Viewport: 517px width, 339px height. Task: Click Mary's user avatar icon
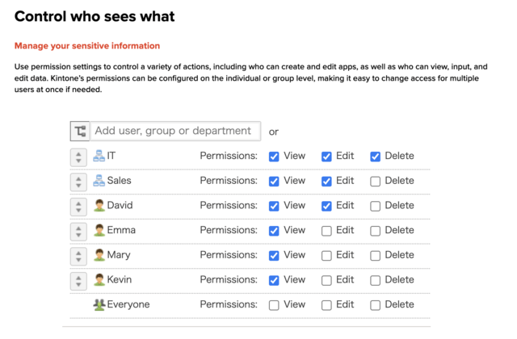click(99, 255)
